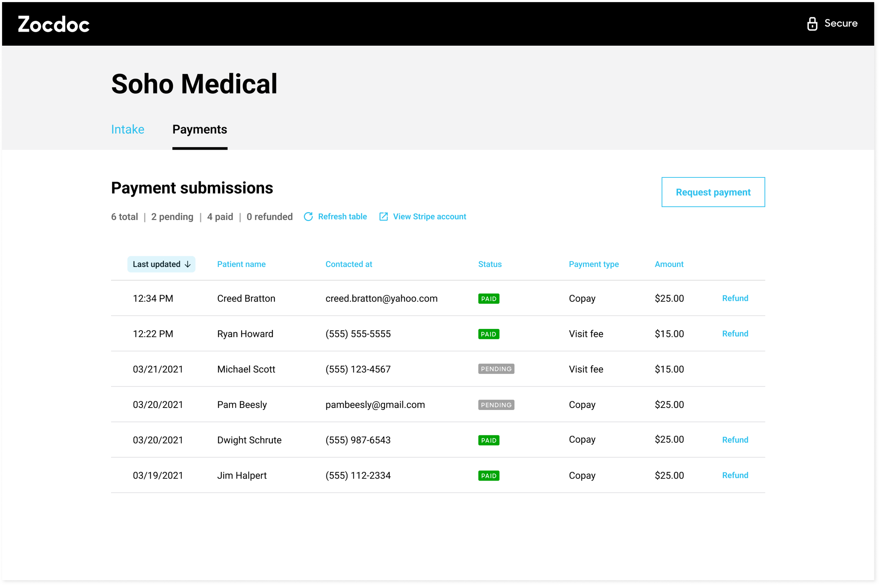Click the Secure lock icon

[812, 24]
